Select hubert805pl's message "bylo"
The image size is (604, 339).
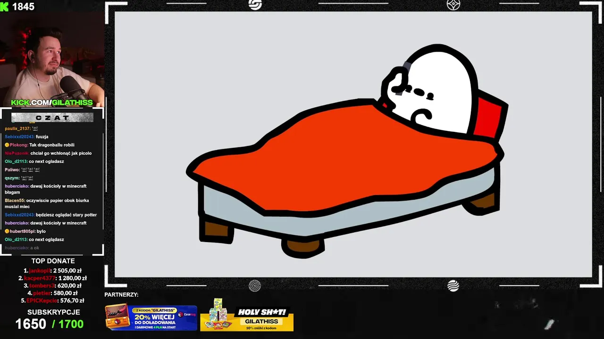(x=41, y=231)
